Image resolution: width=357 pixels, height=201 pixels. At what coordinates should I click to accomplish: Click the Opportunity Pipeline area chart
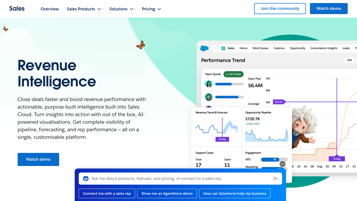(267, 136)
